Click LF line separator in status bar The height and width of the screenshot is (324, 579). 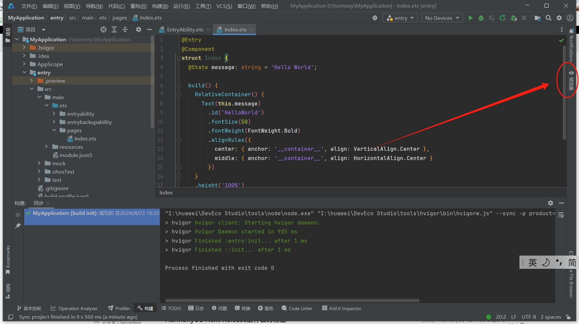[x=513, y=317]
